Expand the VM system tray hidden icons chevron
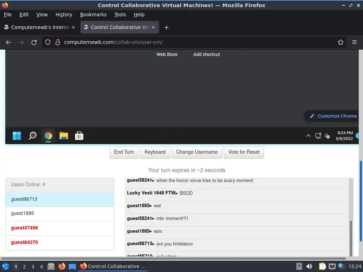The height and width of the screenshot is (272, 363). point(308,136)
